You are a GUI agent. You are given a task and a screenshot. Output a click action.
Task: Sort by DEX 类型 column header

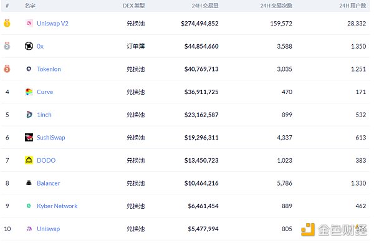(x=134, y=6)
